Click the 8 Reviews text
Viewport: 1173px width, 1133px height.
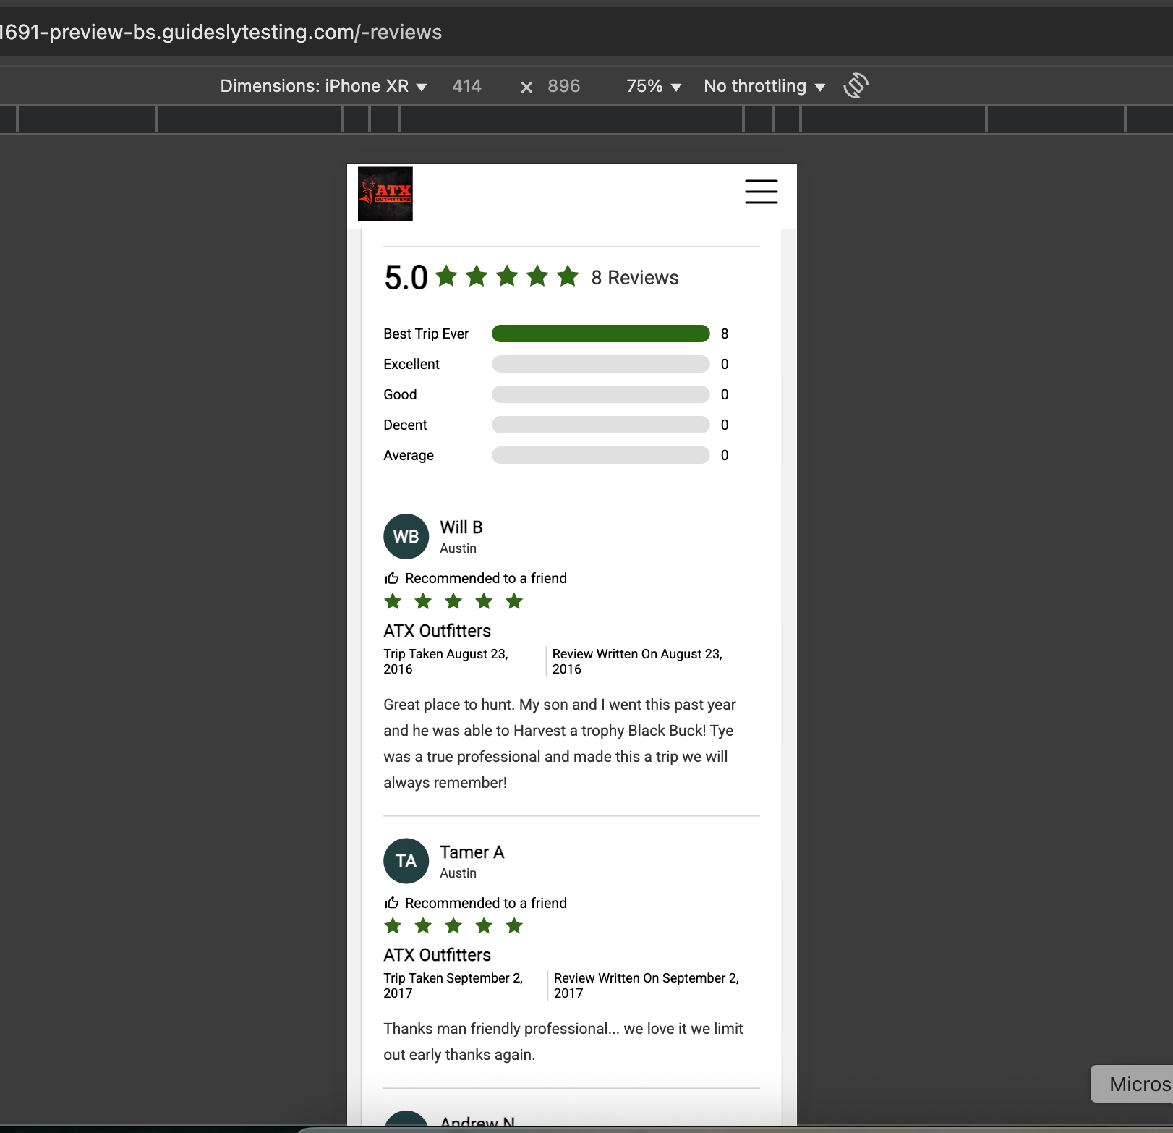tap(634, 278)
